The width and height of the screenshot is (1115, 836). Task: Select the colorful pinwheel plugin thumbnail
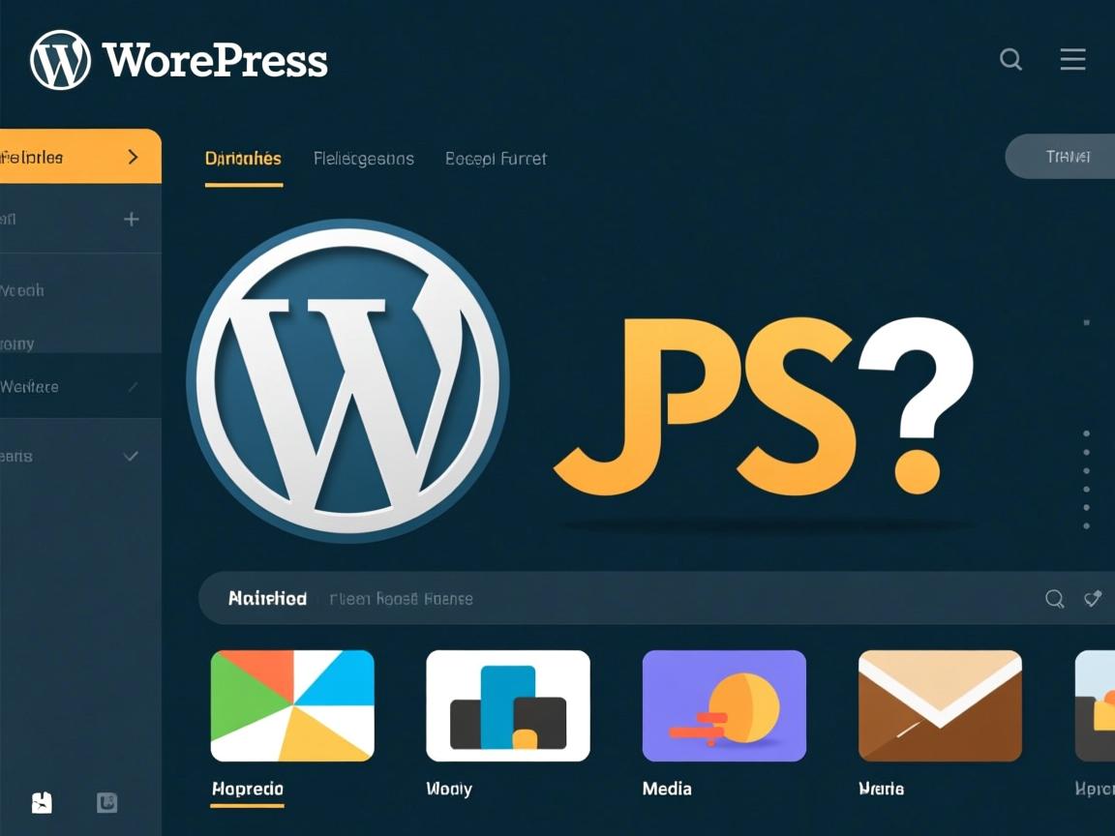click(x=292, y=705)
